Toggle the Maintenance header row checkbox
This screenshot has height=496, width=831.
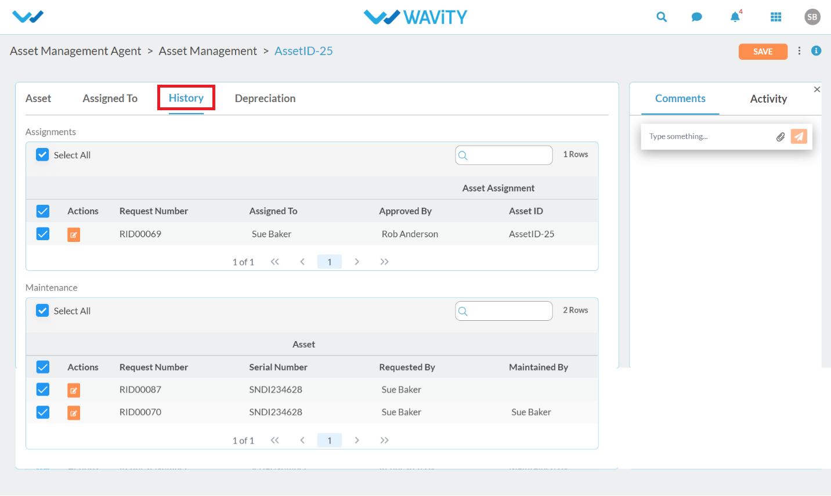pyautogui.click(x=43, y=367)
